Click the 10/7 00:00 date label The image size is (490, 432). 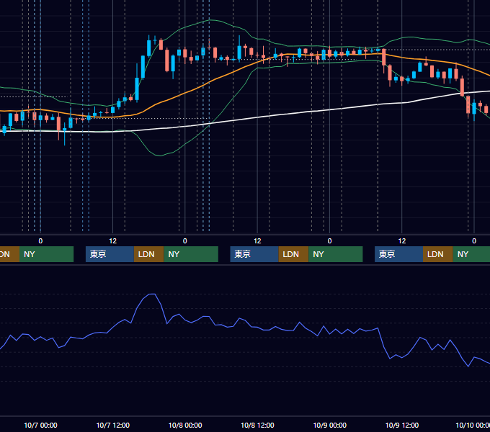(40, 425)
